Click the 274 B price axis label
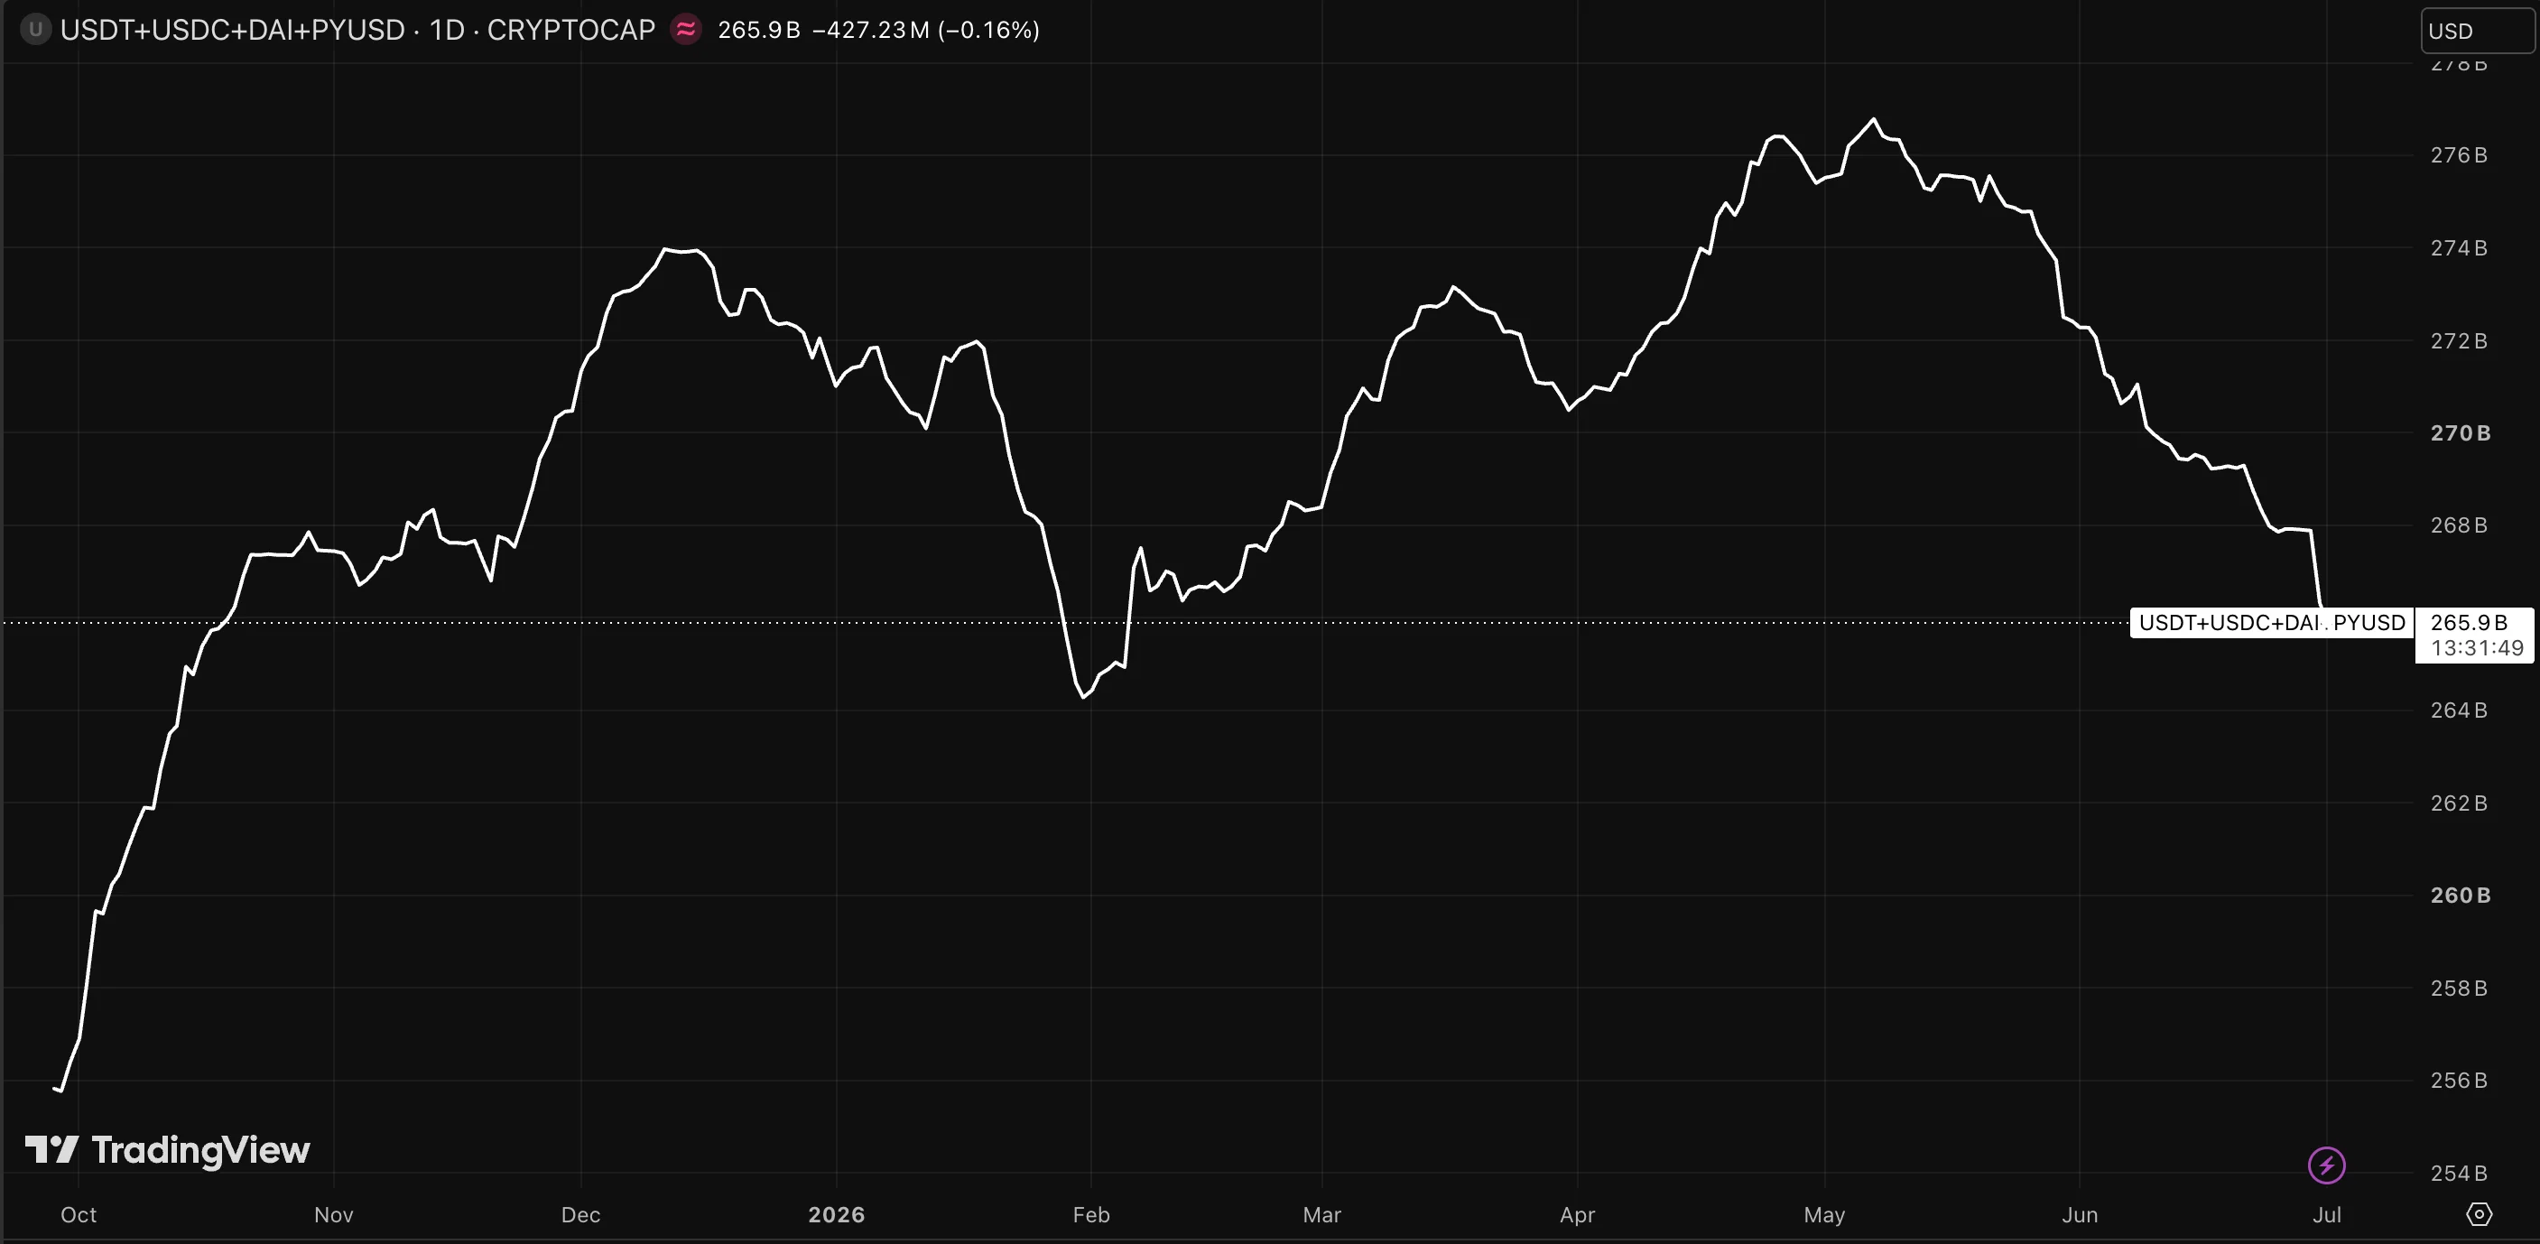Screen dimensions: 2540x1244 (x=2459, y=247)
